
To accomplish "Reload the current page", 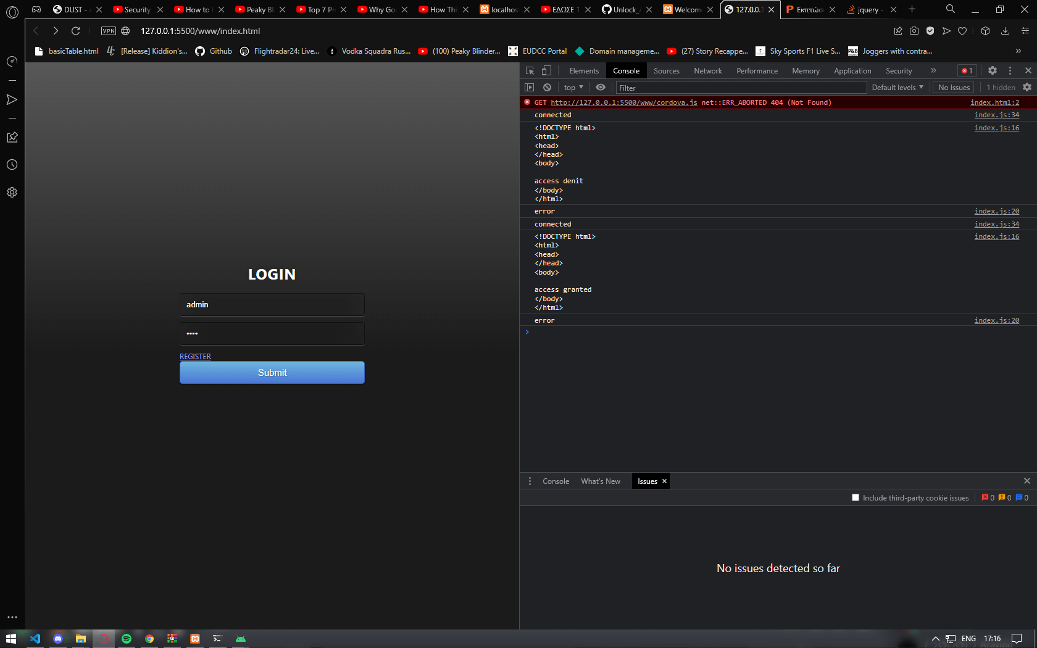I will coord(76,31).
